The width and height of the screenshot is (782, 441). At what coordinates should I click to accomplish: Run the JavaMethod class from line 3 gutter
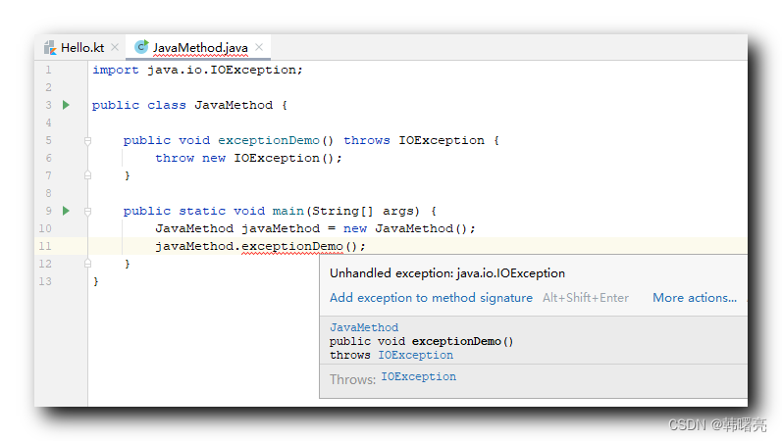[x=66, y=105]
